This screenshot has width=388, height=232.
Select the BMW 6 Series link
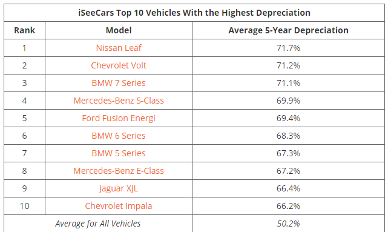point(119,136)
